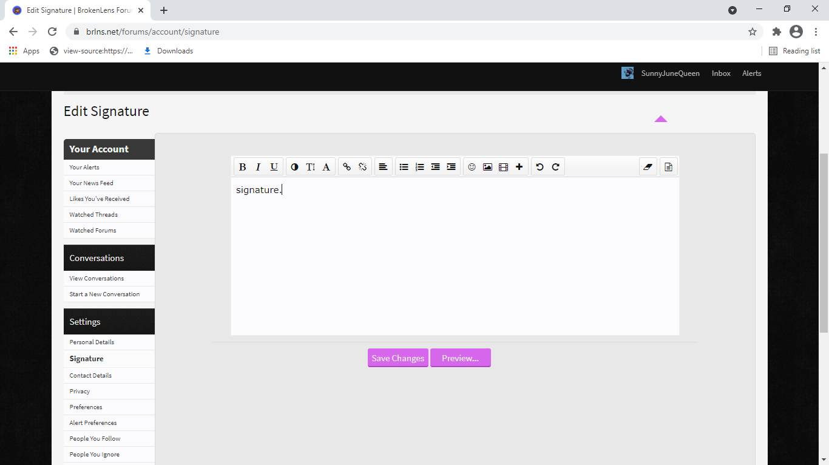Open the text alignment tool
The width and height of the screenshot is (829, 465).
coord(383,167)
